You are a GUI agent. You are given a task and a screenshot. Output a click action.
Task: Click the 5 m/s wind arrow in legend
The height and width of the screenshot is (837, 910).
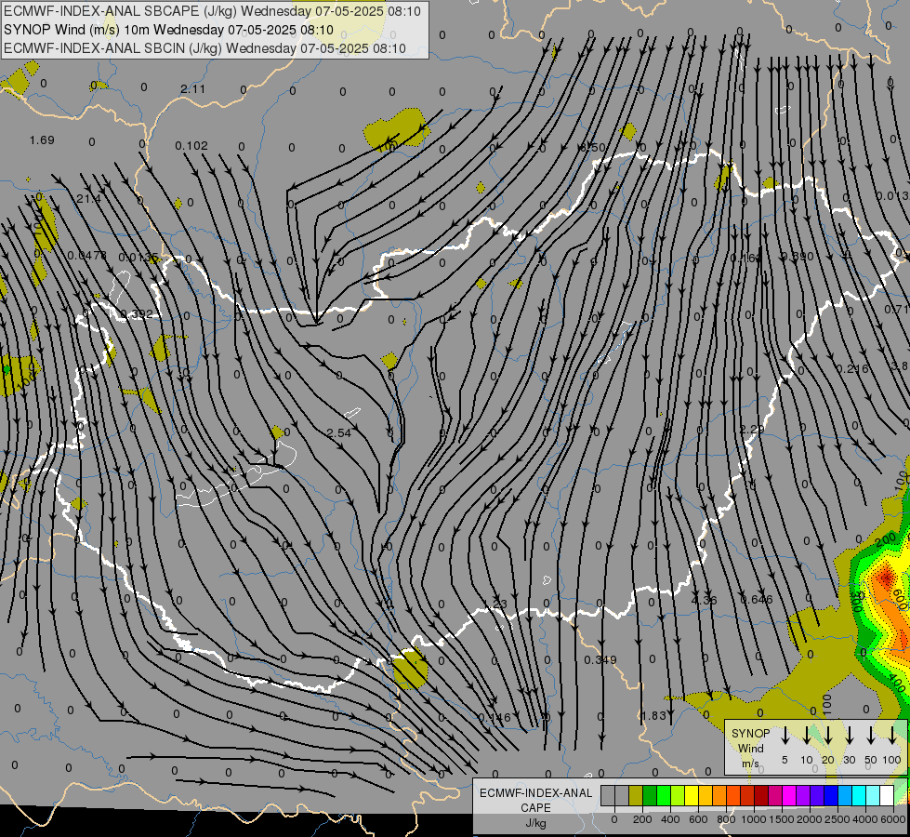pyautogui.click(x=785, y=736)
